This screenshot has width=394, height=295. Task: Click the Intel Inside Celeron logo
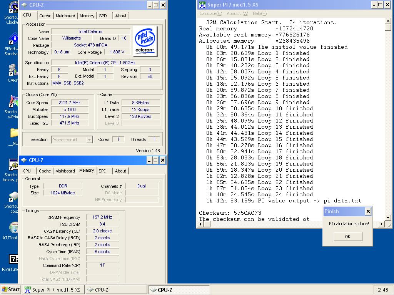[145, 41]
